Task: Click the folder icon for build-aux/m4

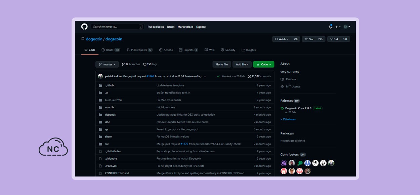Action: [100, 100]
